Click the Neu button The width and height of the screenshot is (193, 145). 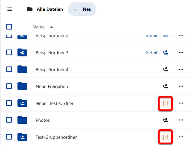[x=82, y=9]
